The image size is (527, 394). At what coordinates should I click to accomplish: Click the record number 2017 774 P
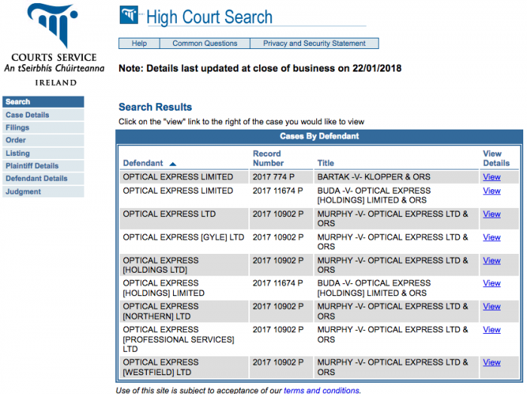click(x=273, y=177)
